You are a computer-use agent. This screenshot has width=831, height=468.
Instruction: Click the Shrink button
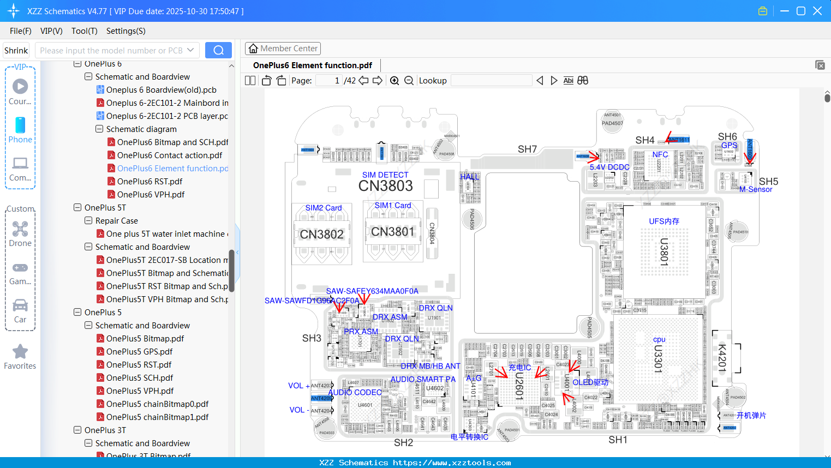(x=16, y=50)
